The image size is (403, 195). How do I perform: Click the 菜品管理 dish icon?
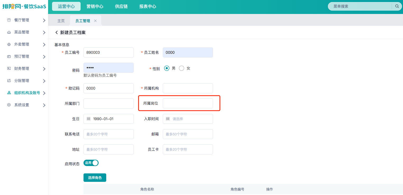click(9, 32)
